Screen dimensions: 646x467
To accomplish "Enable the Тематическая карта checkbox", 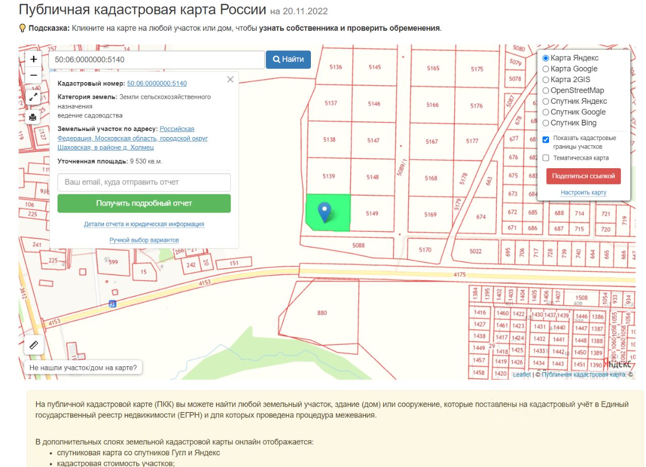I will point(546,158).
